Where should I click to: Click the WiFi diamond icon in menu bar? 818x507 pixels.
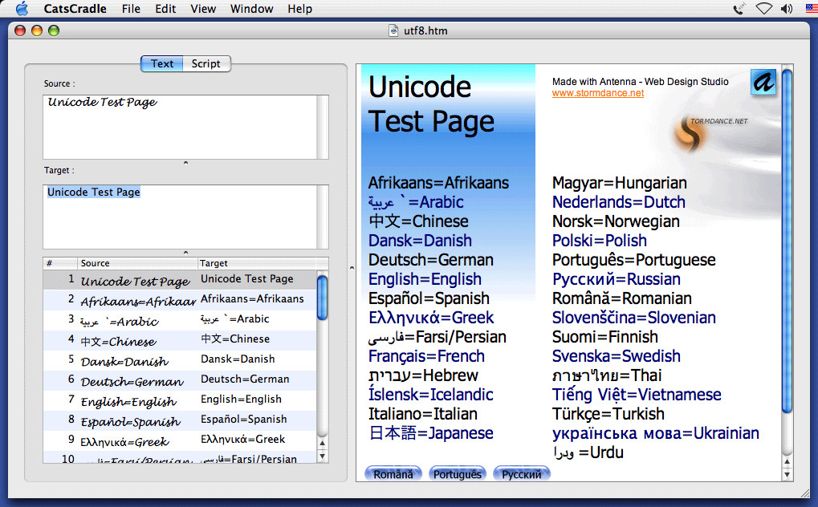(763, 9)
